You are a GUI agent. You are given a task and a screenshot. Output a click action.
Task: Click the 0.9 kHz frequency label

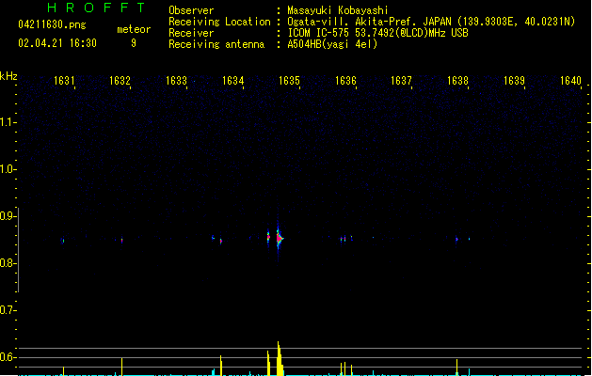coord(8,216)
